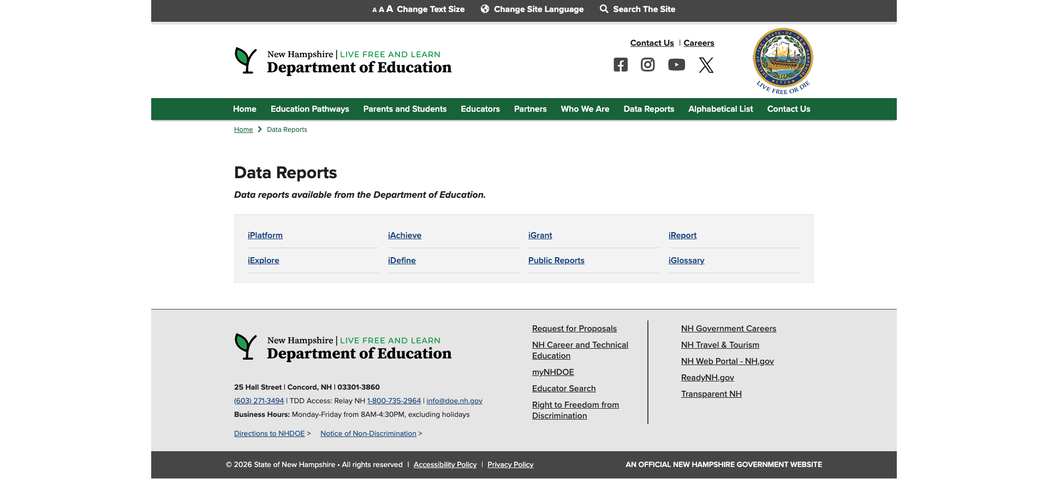Screen dimensions: 1048x479
Task: Open the ReadyNH.gov link
Action: [x=708, y=378]
